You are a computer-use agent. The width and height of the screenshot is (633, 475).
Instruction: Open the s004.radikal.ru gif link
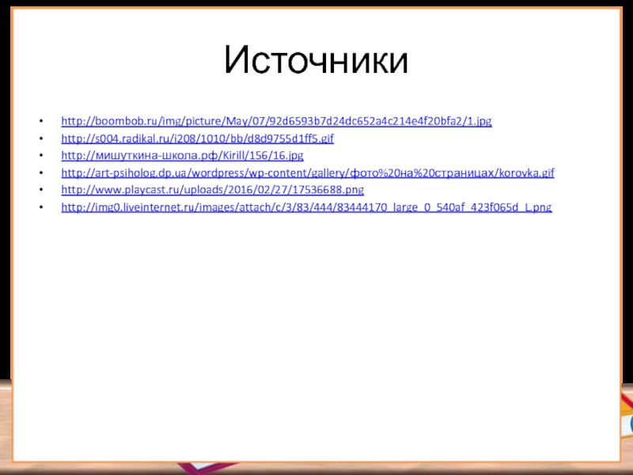click(x=197, y=139)
